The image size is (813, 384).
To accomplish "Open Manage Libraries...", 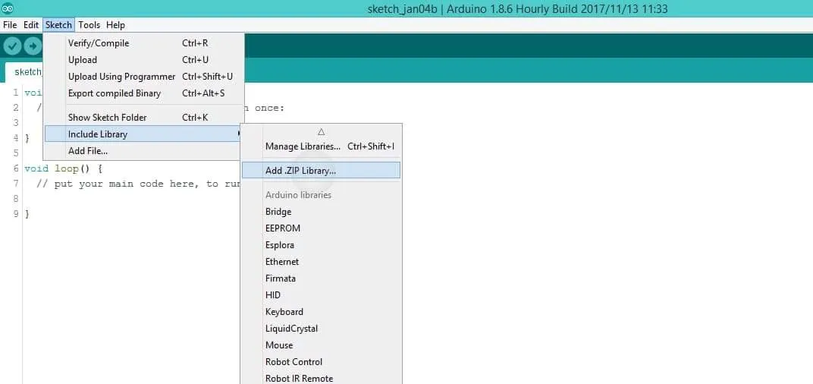I will [322, 147].
